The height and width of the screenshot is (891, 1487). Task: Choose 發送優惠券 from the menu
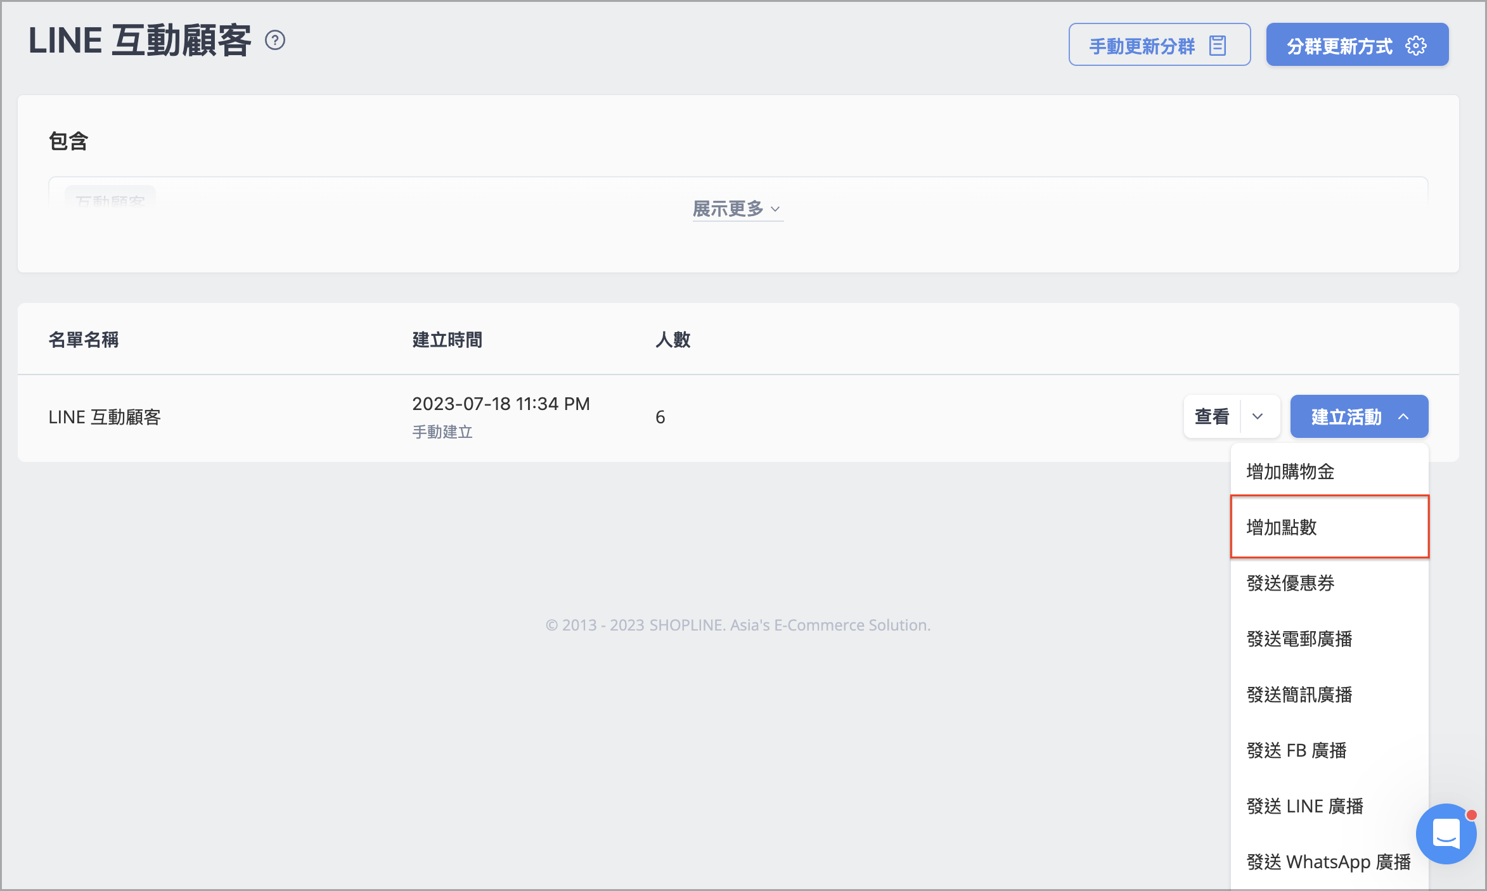tap(1329, 582)
